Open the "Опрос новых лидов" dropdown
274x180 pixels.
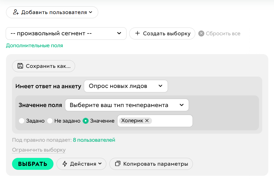[126, 86]
